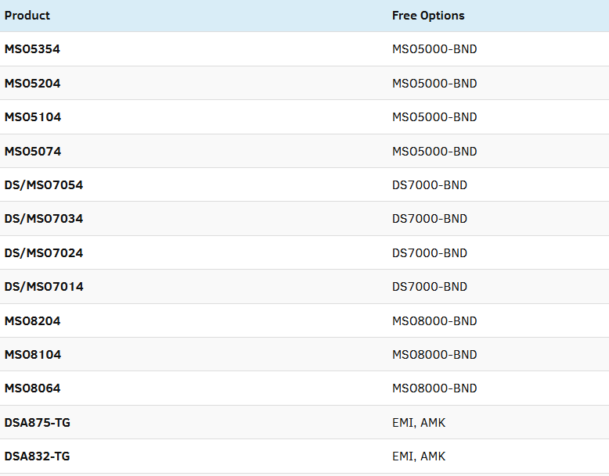Click EMI, AMK in the DSA832-TG row

coord(419,456)
